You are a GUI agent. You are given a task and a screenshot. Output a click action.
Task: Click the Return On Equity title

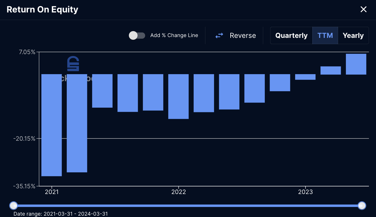click(42, 9)
